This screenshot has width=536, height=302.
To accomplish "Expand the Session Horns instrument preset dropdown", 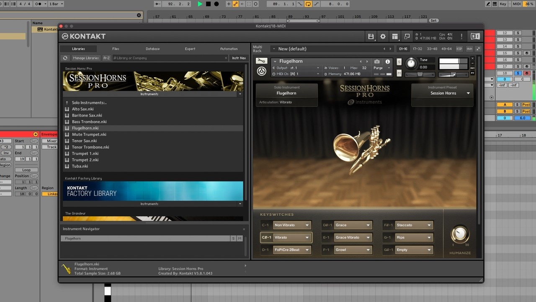I will [468, 93].
